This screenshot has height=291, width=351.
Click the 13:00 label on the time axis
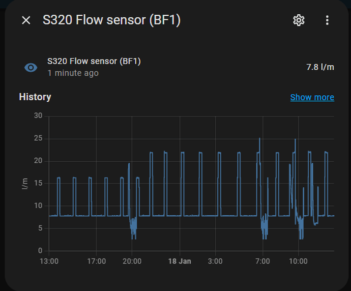point(49,262)
